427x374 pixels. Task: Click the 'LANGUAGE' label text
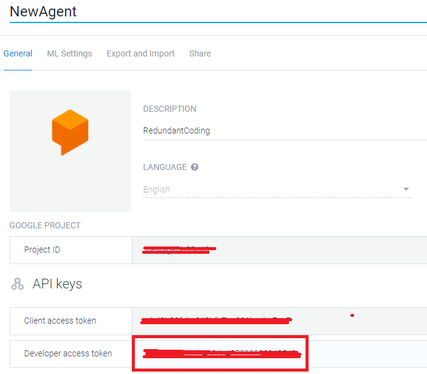(x=165, y=167)
